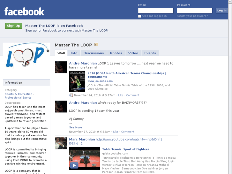Click the page scrollbar up arrow
Viewport: 232px width, 174px height.
click(x=230, y=1)
